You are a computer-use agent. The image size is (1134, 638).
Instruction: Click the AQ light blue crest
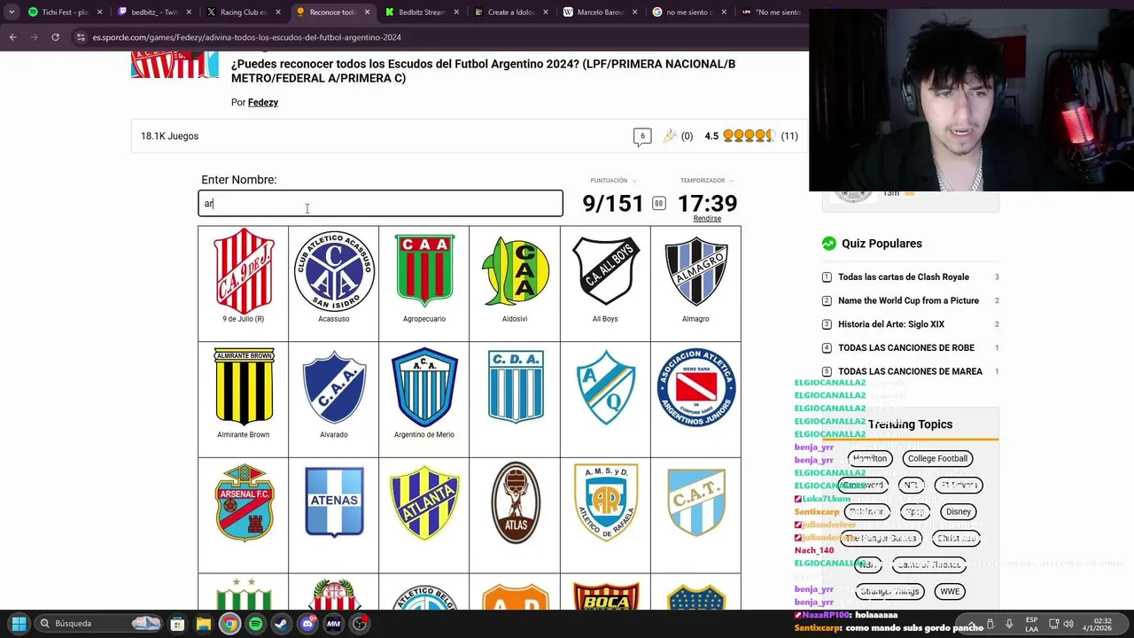click(605, 387)
